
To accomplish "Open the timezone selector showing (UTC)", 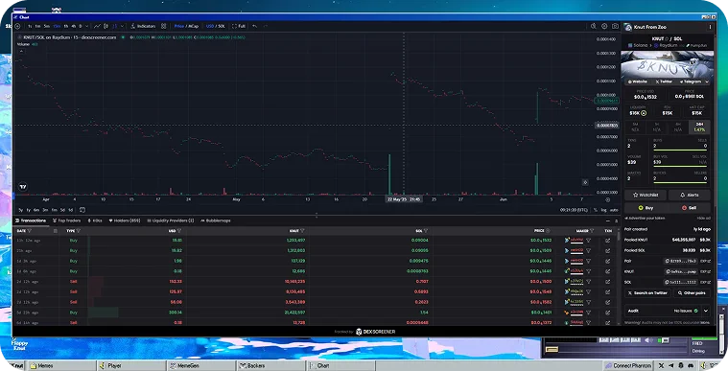I will (x=575, y=210).
